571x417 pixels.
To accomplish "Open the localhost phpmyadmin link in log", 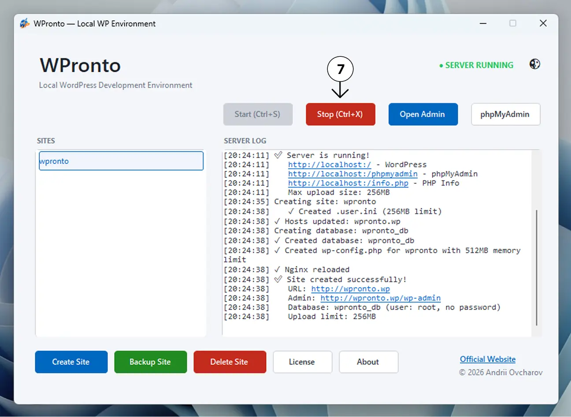I will point(352,174).
